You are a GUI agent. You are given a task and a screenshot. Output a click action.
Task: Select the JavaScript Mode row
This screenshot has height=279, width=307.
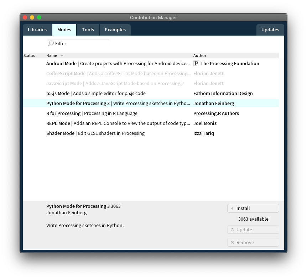pos(151,84)
